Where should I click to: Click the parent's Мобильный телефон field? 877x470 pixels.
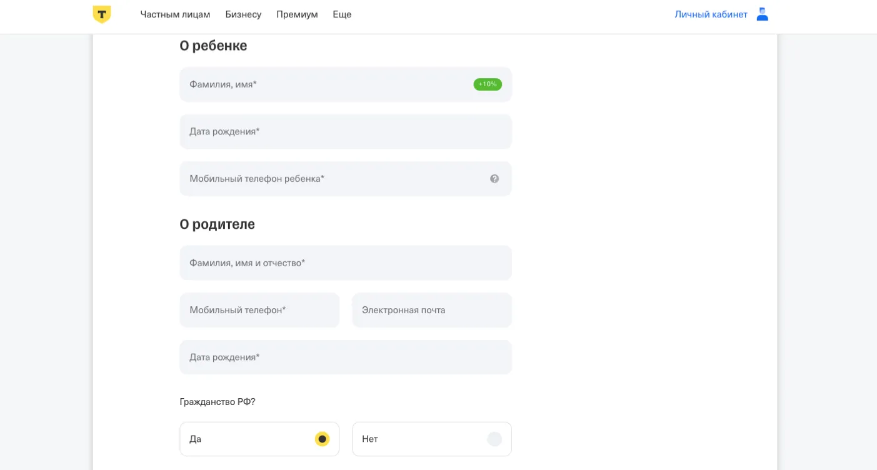point(259,310)
